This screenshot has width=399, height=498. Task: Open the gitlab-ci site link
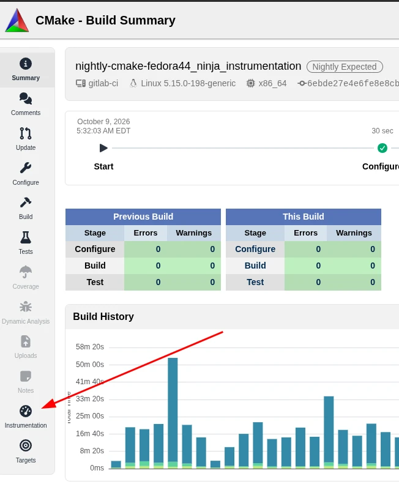pyautogui.click(x=103, y=84)
